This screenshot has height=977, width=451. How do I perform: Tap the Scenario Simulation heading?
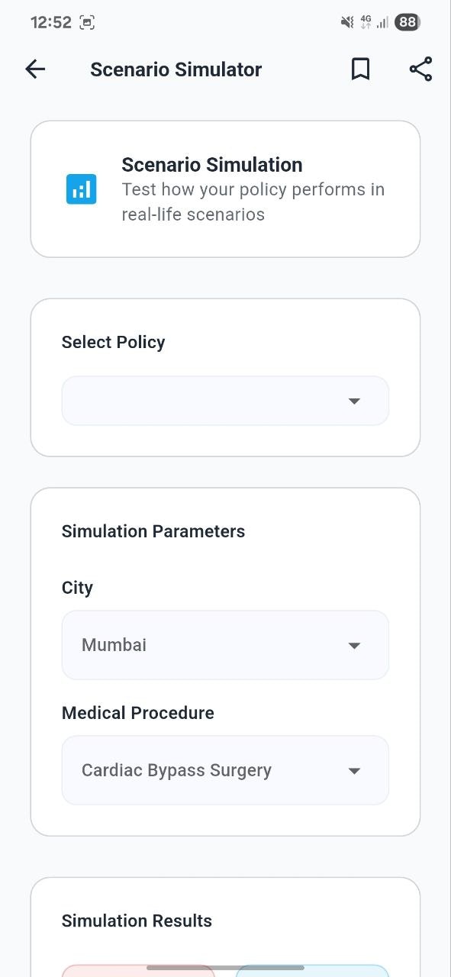[212, 165]
